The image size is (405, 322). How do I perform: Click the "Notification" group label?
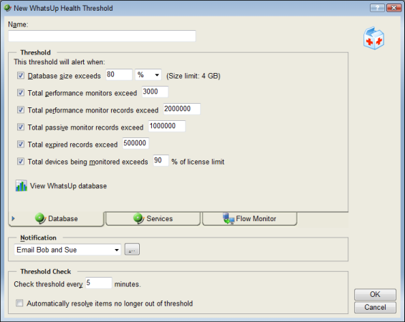[x=38, y=238]
